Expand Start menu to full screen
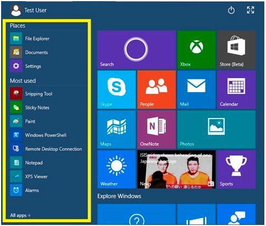Image resolution: width=266 pixels, height=226 pixels. tap(251, 10)
